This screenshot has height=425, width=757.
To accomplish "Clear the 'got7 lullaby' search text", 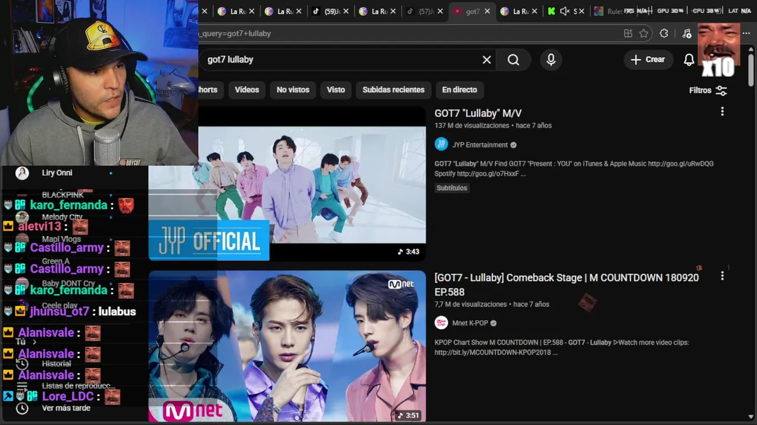I will point(487,60).
